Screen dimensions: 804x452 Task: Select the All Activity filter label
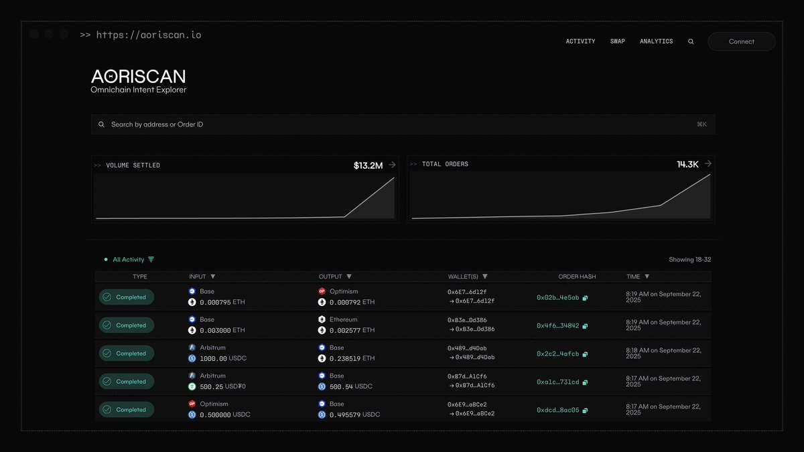(x=129, y=260)
